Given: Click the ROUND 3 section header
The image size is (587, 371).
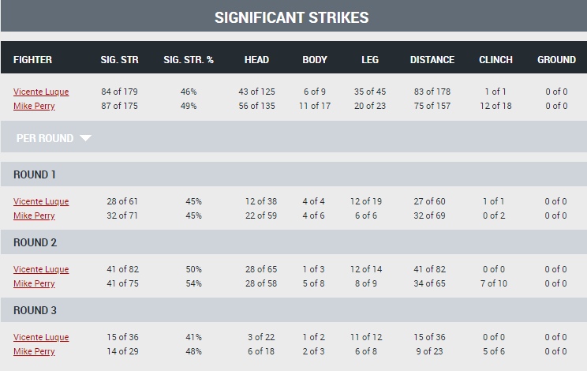Looking at the screenshot, I should click(36, 310).
